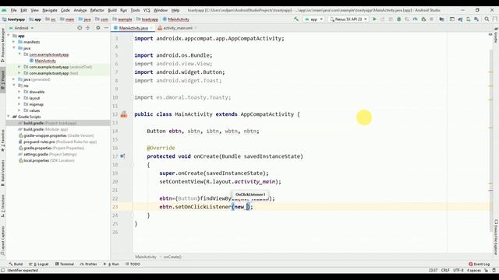Select MainActivity in the project tree
Screen dimensions: 499x280
[x=45, y=61]
